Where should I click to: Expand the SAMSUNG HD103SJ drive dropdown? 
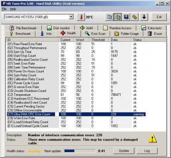coord(71,17)
